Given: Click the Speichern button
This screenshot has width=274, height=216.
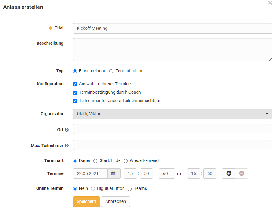Looking at the screenshot, I should [x=86, y=201].
